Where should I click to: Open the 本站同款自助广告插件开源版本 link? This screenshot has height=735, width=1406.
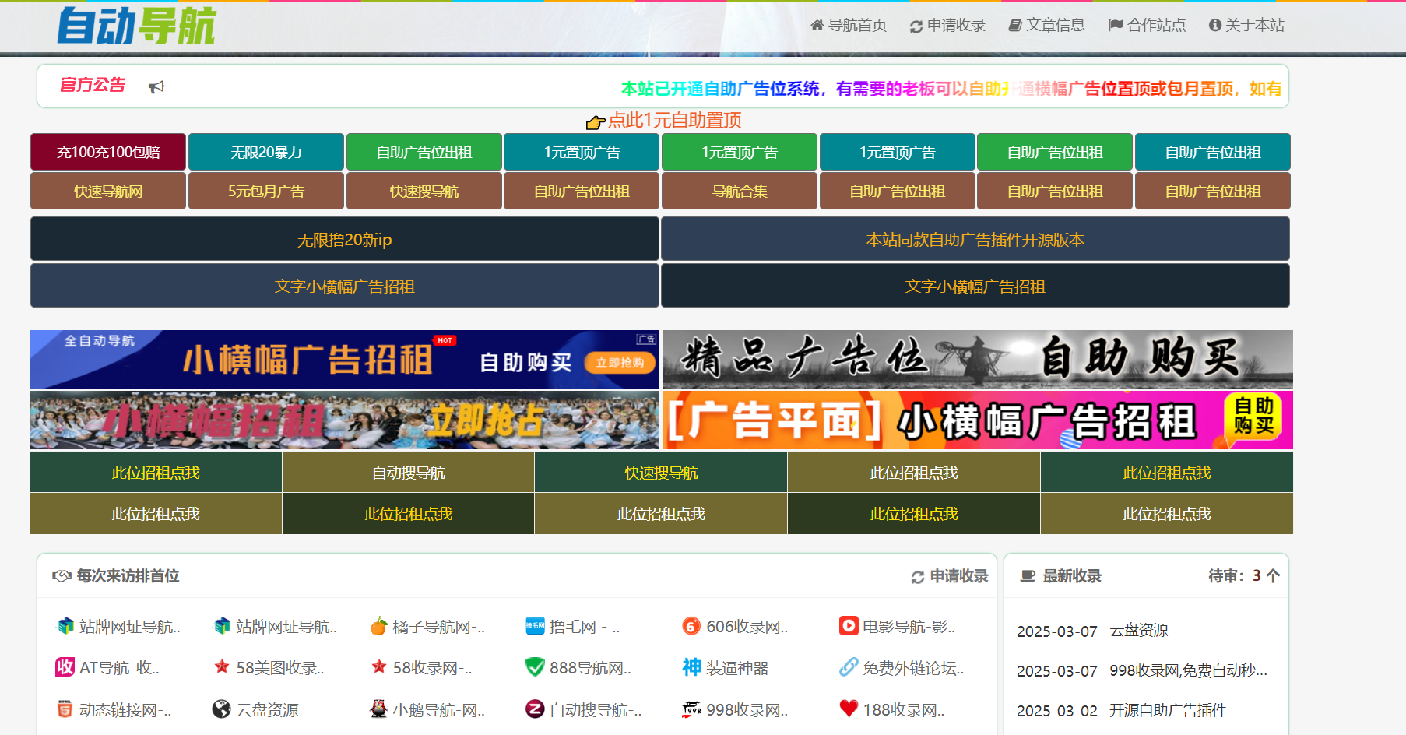pos(975,239)
